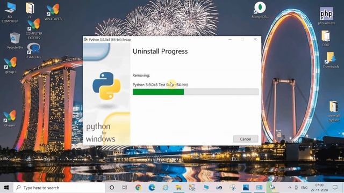Open Cortana from the taskbar

pos(112,188)
